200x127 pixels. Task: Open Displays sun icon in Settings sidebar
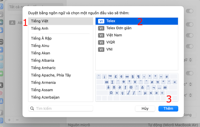click(1, 50)
